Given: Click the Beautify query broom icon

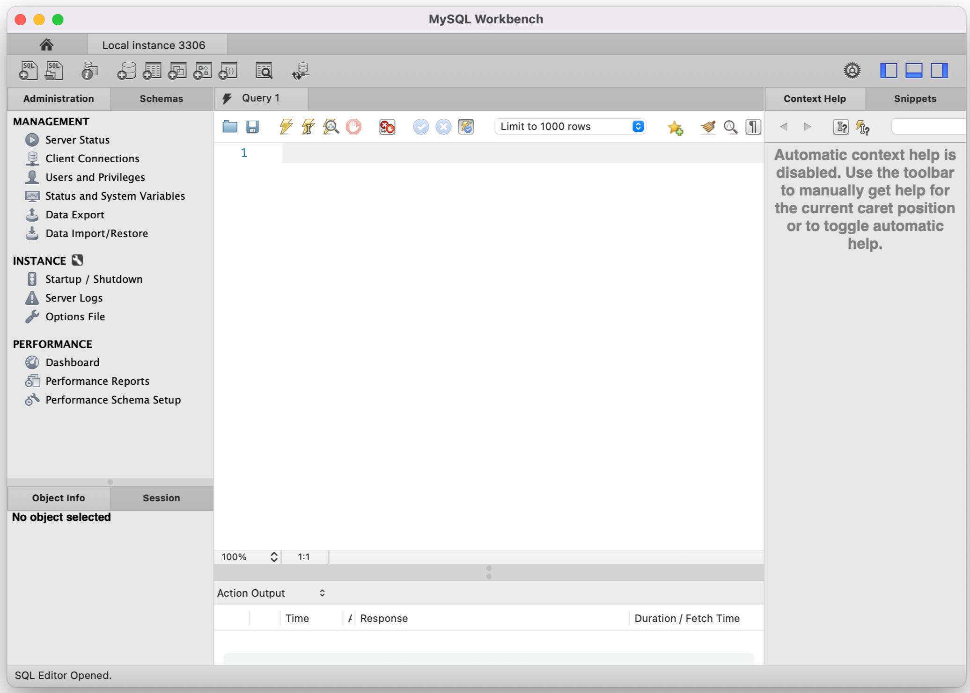Looking at the screenshot, I should tap(708, 127).
